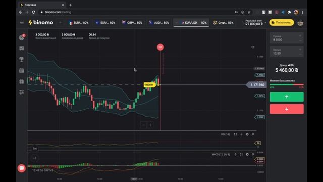Click the 00:34 time-to-purchase countdown
Viewport: 323px width, 182px height.
92,34
